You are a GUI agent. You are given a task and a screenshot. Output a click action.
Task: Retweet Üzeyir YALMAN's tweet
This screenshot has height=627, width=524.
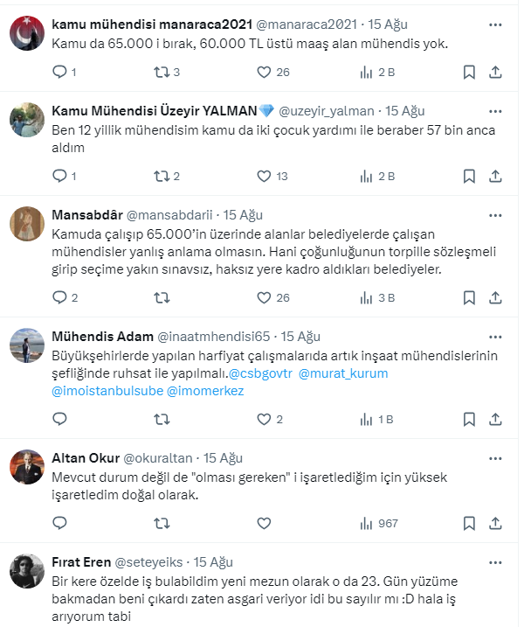click(x=162, y=176)
